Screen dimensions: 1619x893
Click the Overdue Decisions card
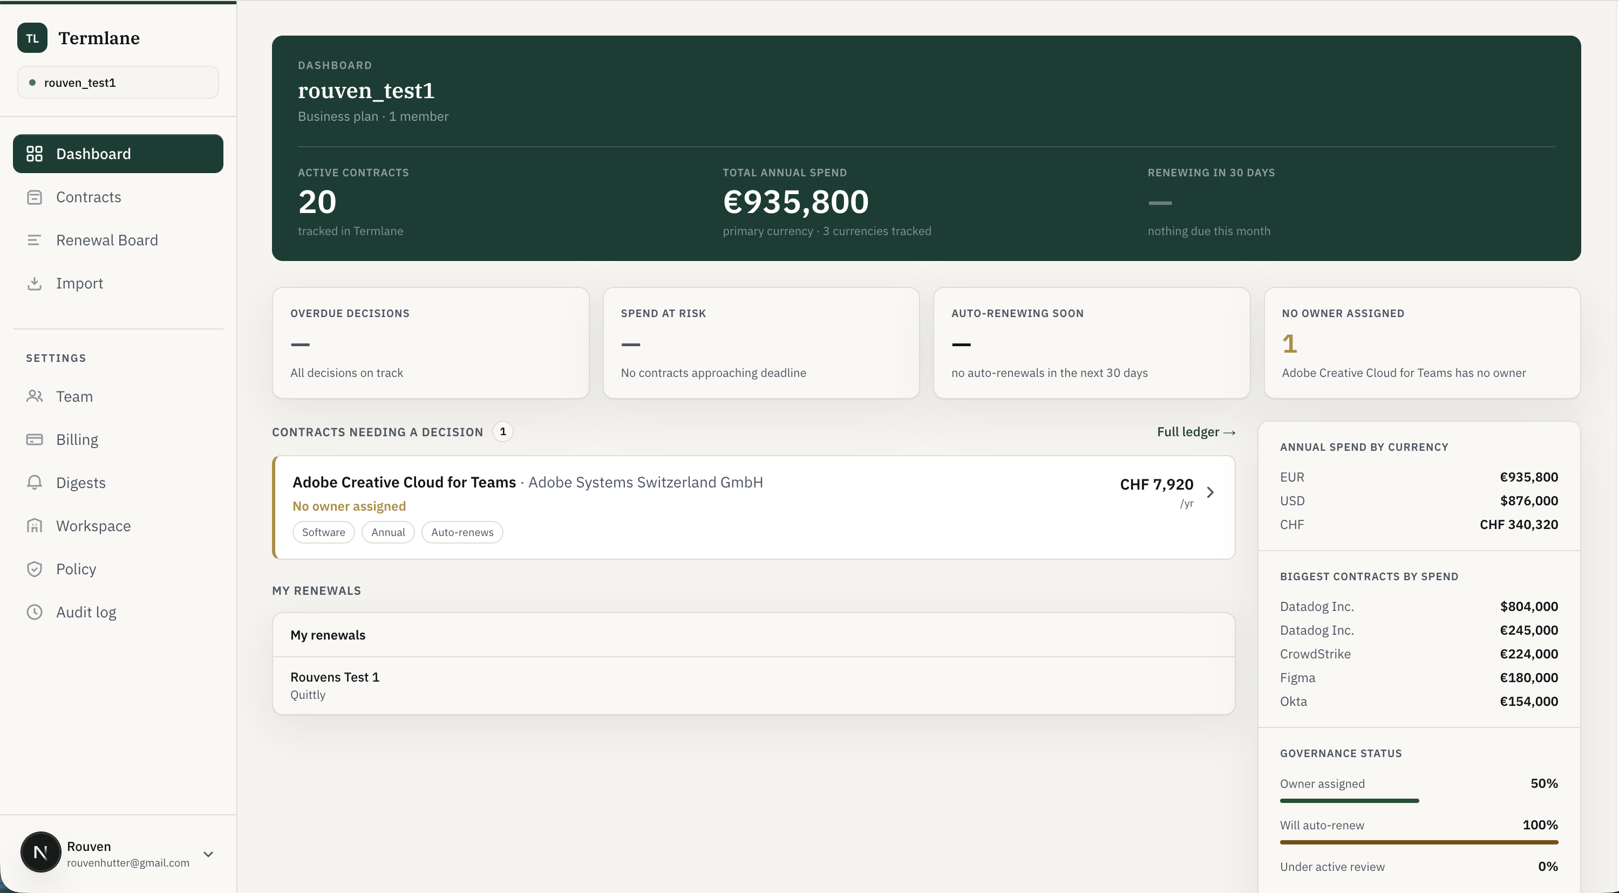(x=431, y=343)
